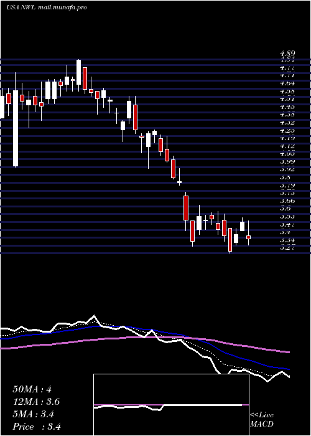Click the 3.47 price axis label
The image size is (311, 436).
click(x=287, y=224)
